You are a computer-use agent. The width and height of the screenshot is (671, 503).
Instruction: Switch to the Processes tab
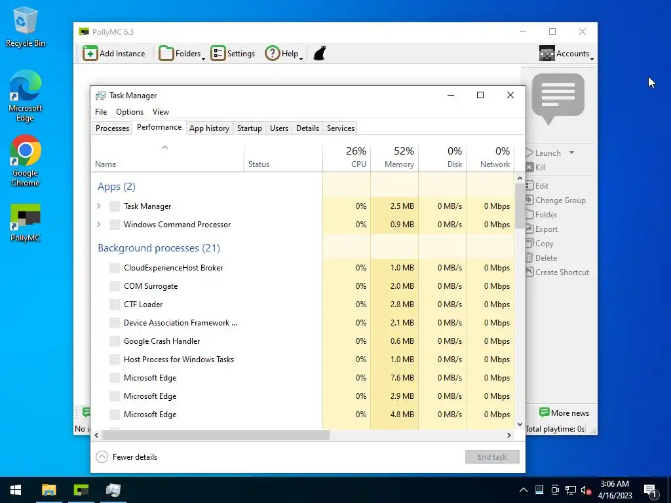point(112,128)
